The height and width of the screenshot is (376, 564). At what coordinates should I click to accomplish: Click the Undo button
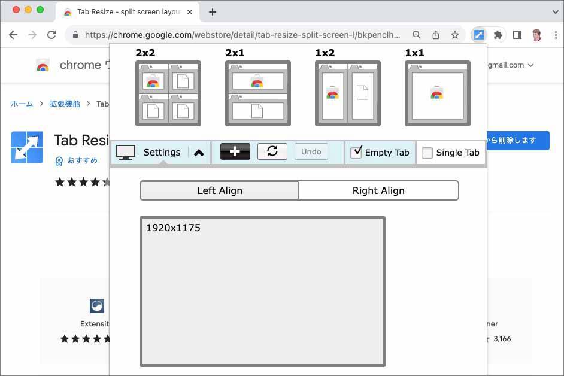click(311, 151)
